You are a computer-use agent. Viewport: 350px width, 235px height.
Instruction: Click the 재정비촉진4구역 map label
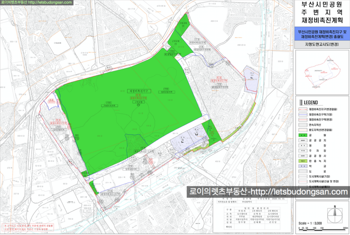pyautogui.click(x=198, y=42)
